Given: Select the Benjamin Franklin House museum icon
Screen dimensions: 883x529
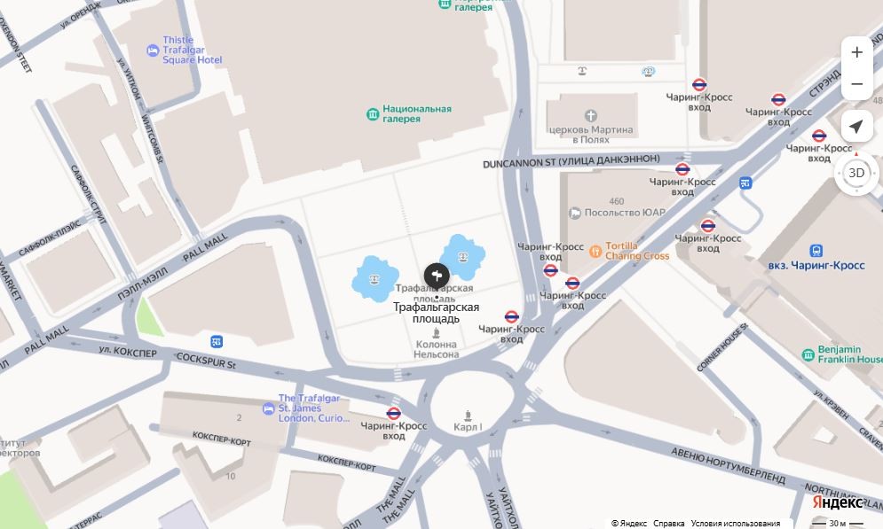Looking at the screenshot, I should pyautogui.click(x=808, y=354).
